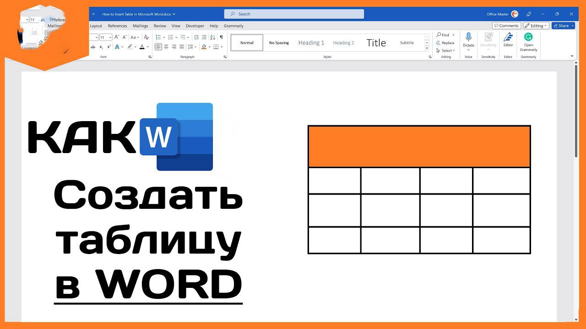Apply multilevel list
Screen dimensions: 586x329
[183, 37]
